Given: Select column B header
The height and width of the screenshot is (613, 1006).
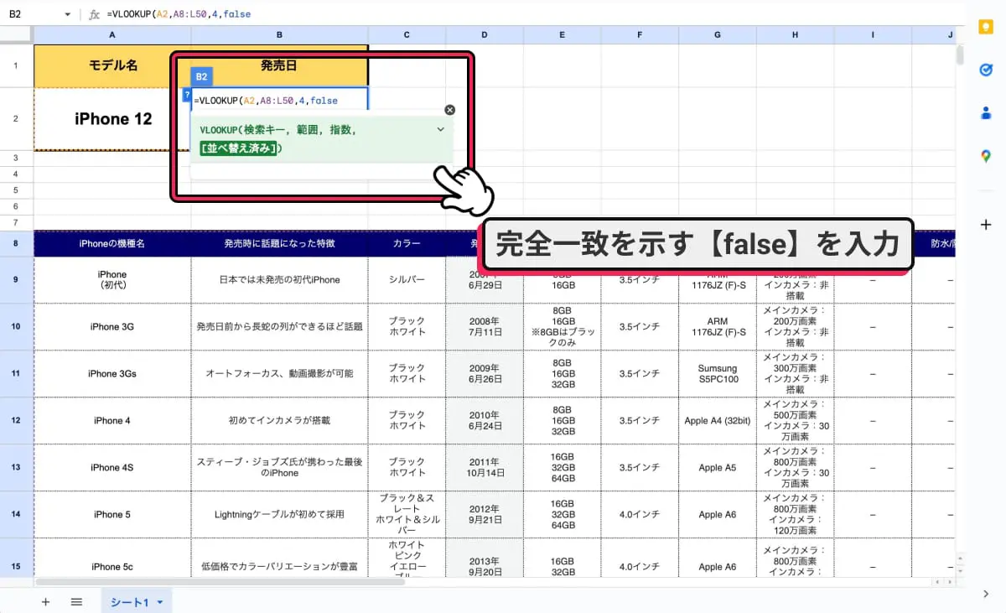Looking at the screenshot, I should pyautogui.click(x=279, y=34).
